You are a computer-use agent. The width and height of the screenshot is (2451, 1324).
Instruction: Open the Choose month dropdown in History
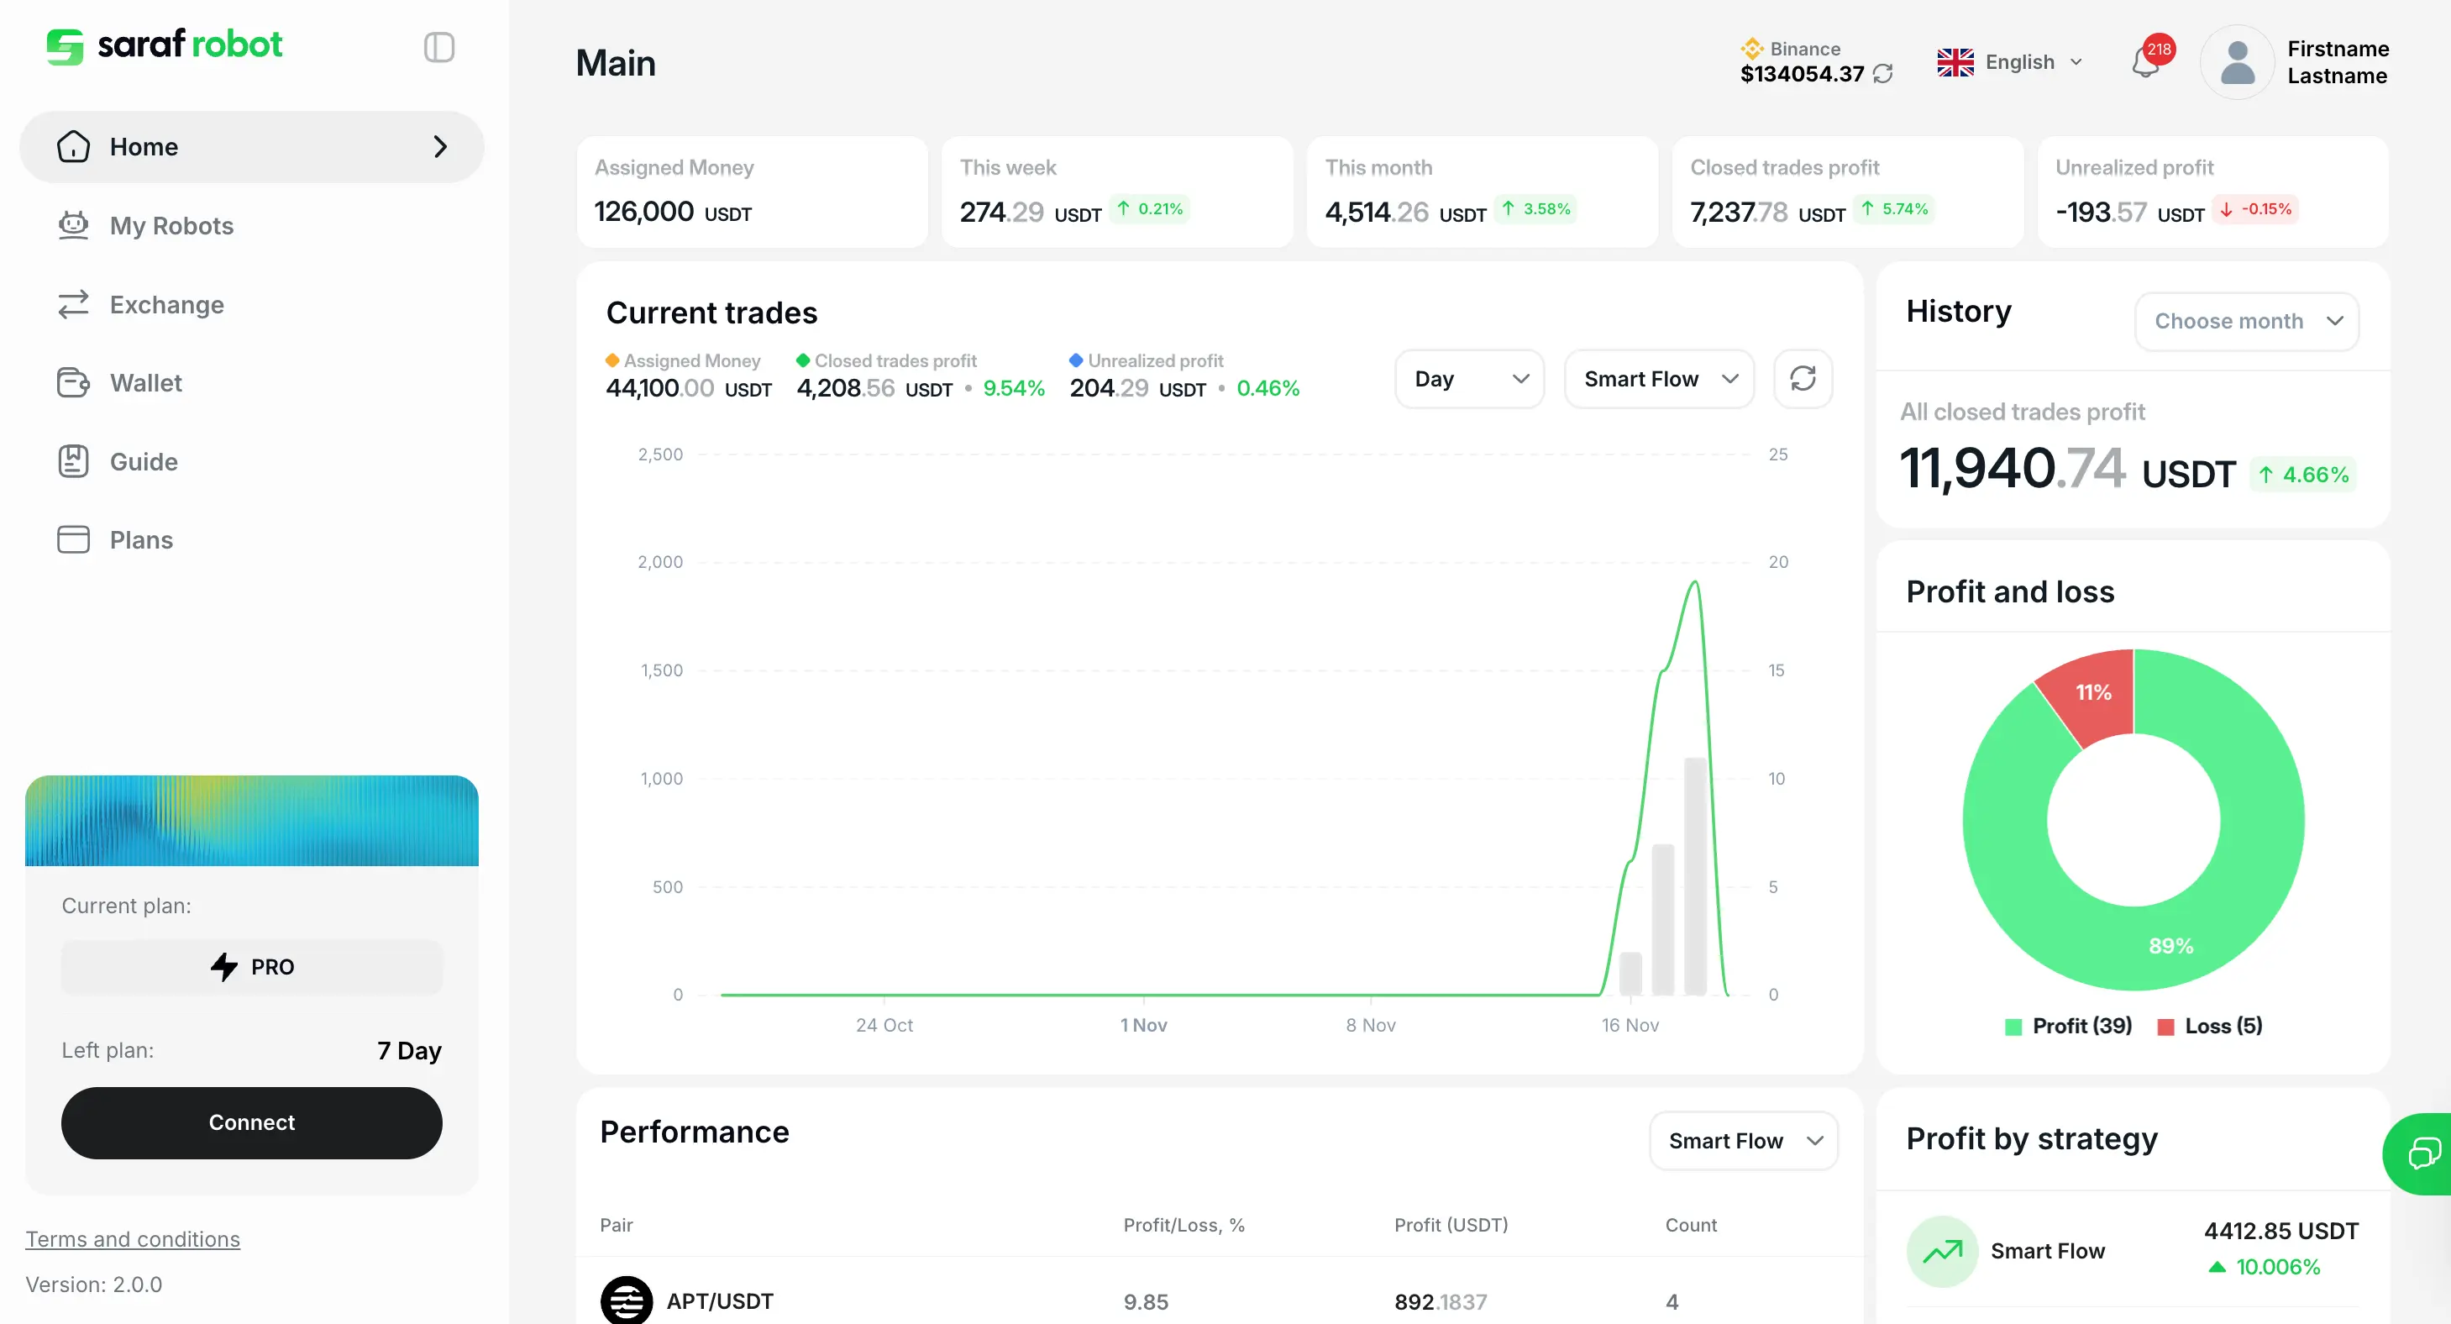2246,321
